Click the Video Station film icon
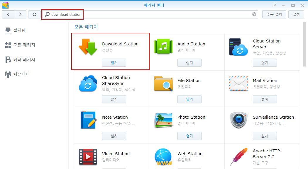 point(88,157)
